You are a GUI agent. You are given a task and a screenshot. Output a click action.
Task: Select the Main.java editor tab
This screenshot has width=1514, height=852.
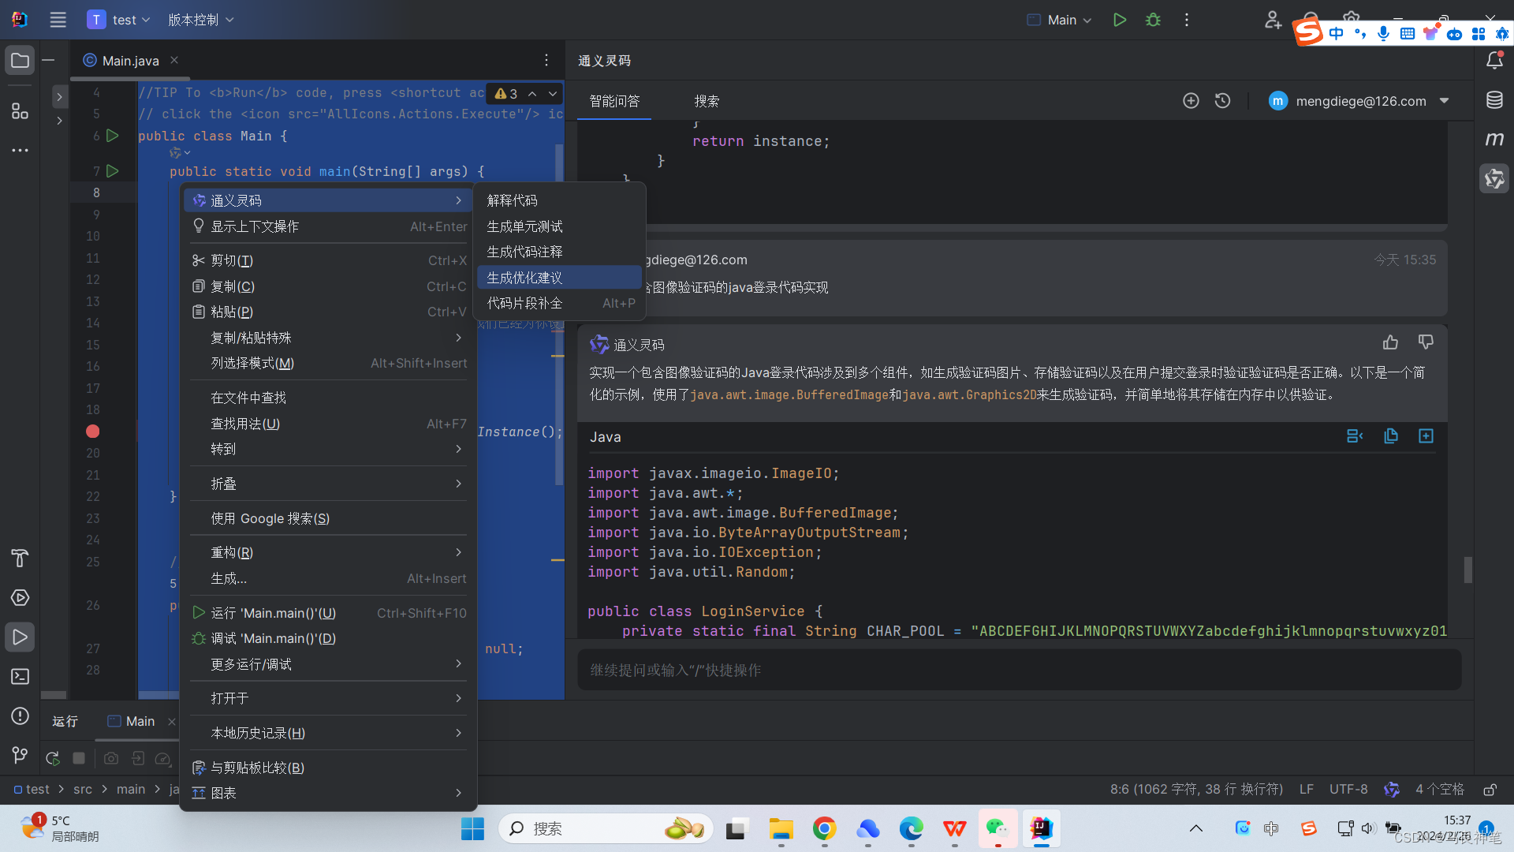[130, 61]
